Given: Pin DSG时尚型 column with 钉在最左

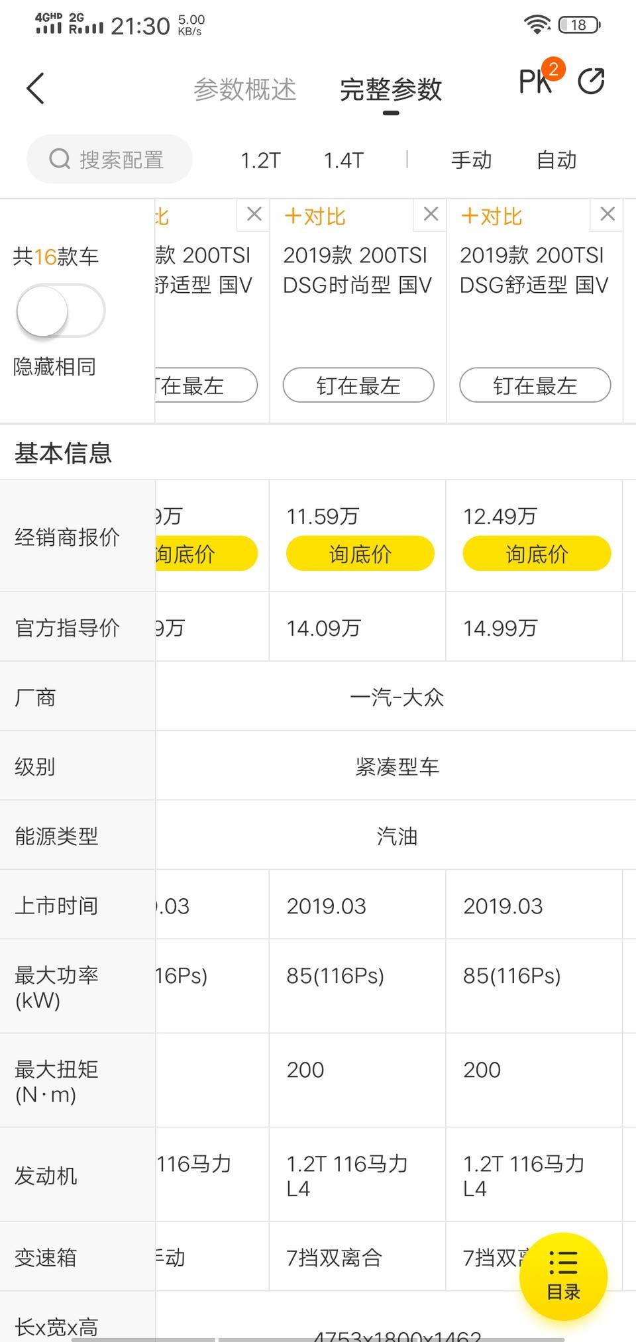Looking at the screenshot, I should (x=358, y=385).
